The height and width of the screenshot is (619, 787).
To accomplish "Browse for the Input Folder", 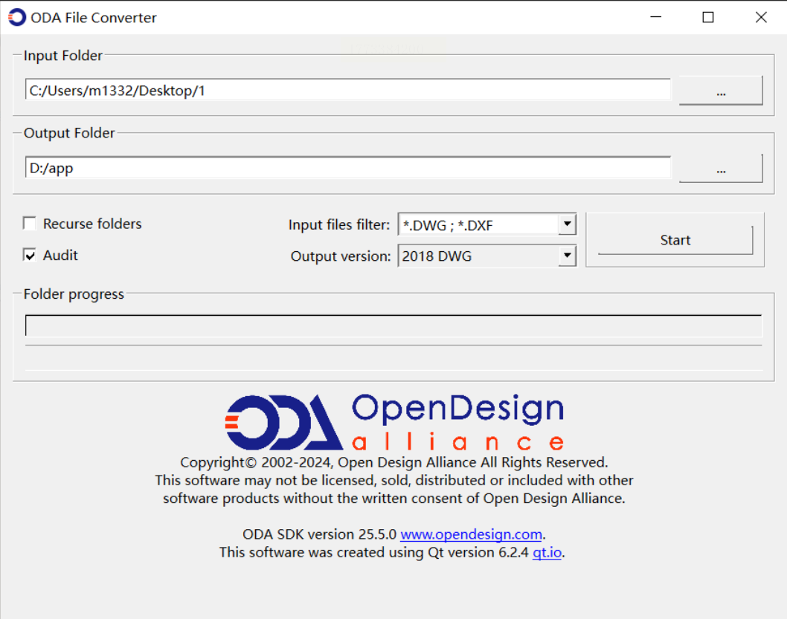I will point(720,91).
